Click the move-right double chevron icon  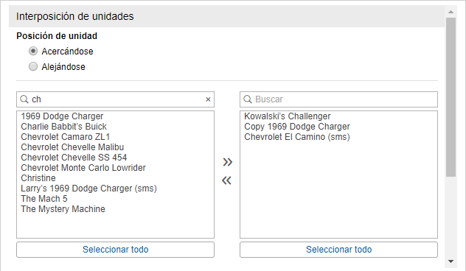pos(228,162)
